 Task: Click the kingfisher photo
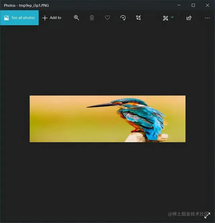coord(107,119)
